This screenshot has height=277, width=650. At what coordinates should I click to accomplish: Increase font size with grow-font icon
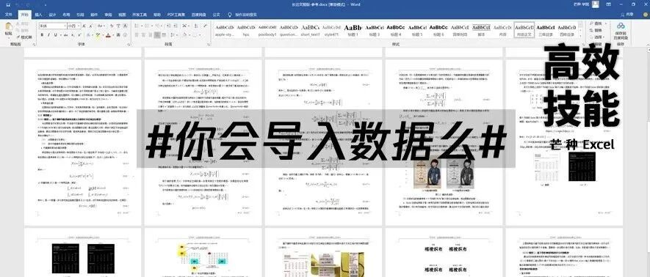[84, 26]
